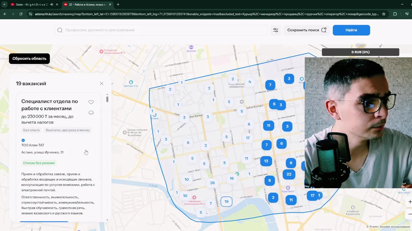The image size is (412, 231).
Task: Click scrollbar down arrow in vacancy panel
Action: point(107,220)
